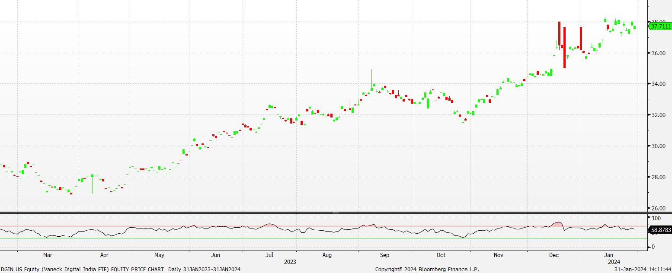Select the May label on the time axis
This screenshot has height=273, width=672.
[x=159, y=255]
